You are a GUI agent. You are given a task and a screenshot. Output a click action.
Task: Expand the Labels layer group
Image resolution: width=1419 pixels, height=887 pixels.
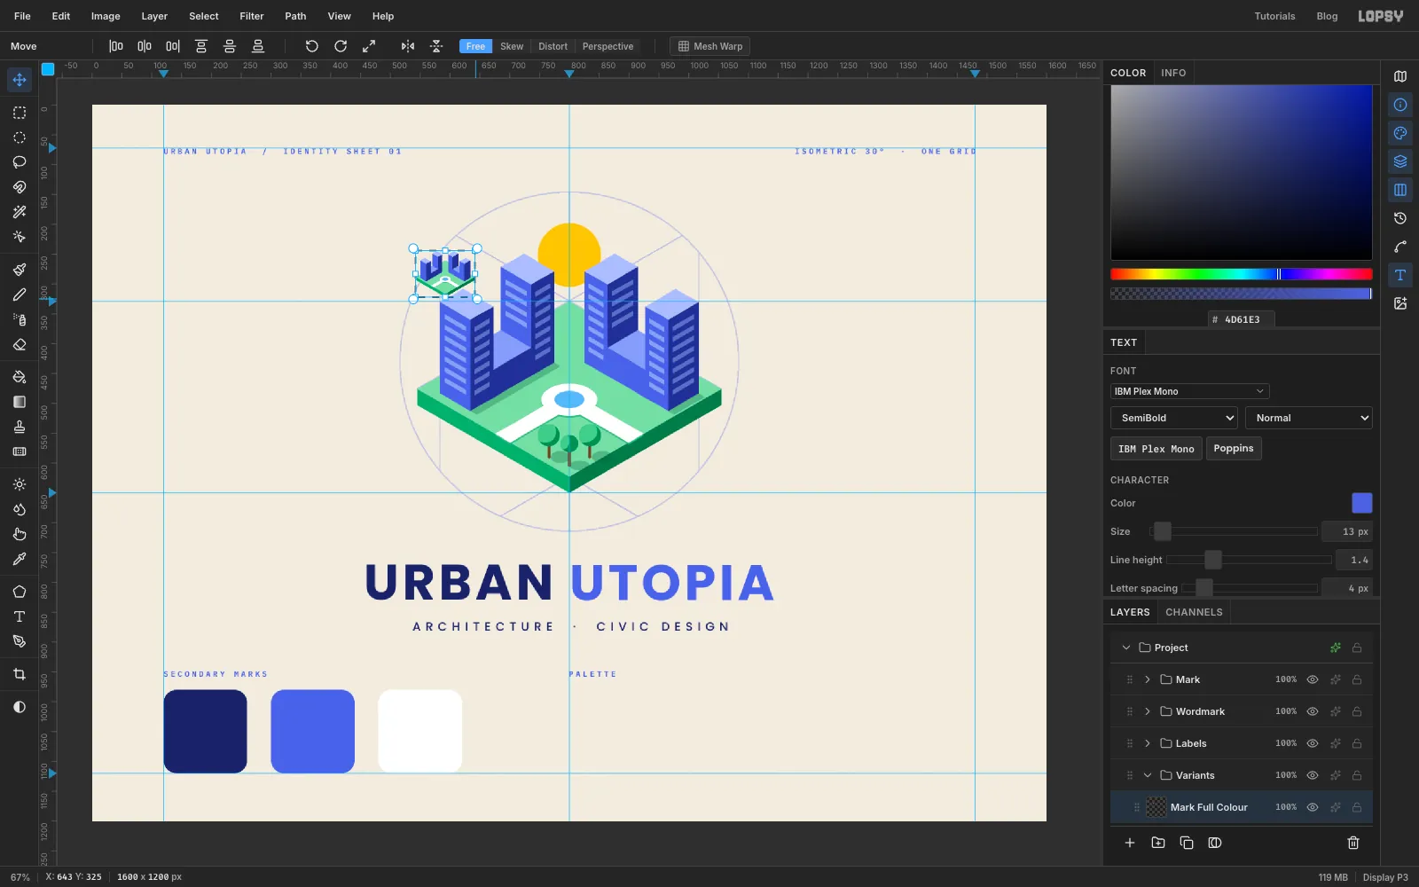(x=1148, y=743)
